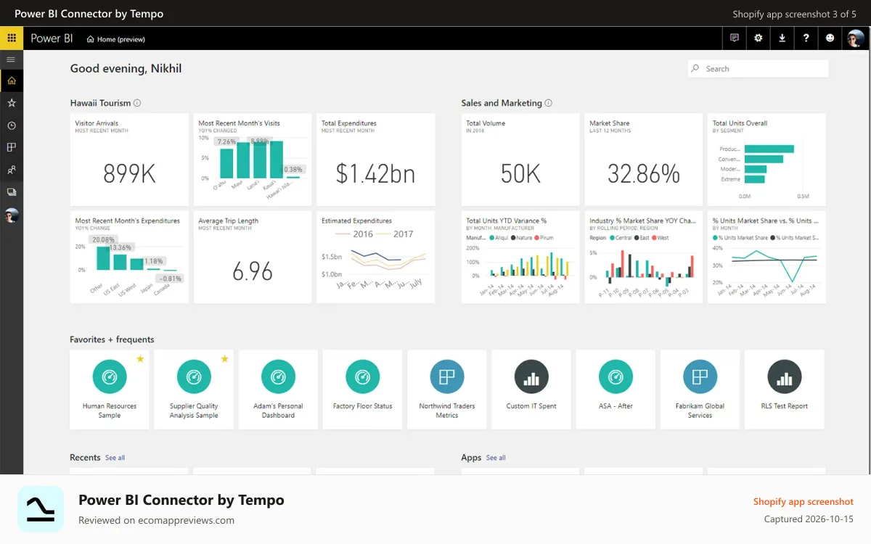Open Average Trip Length 6.96 tile
Viewport: 871px width, 544px height.
[x=253, y=257]
